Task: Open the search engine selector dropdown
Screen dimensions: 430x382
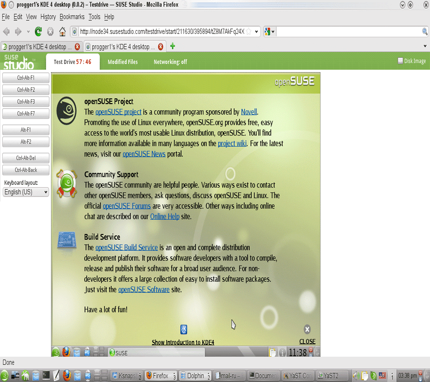Action: 269,32
